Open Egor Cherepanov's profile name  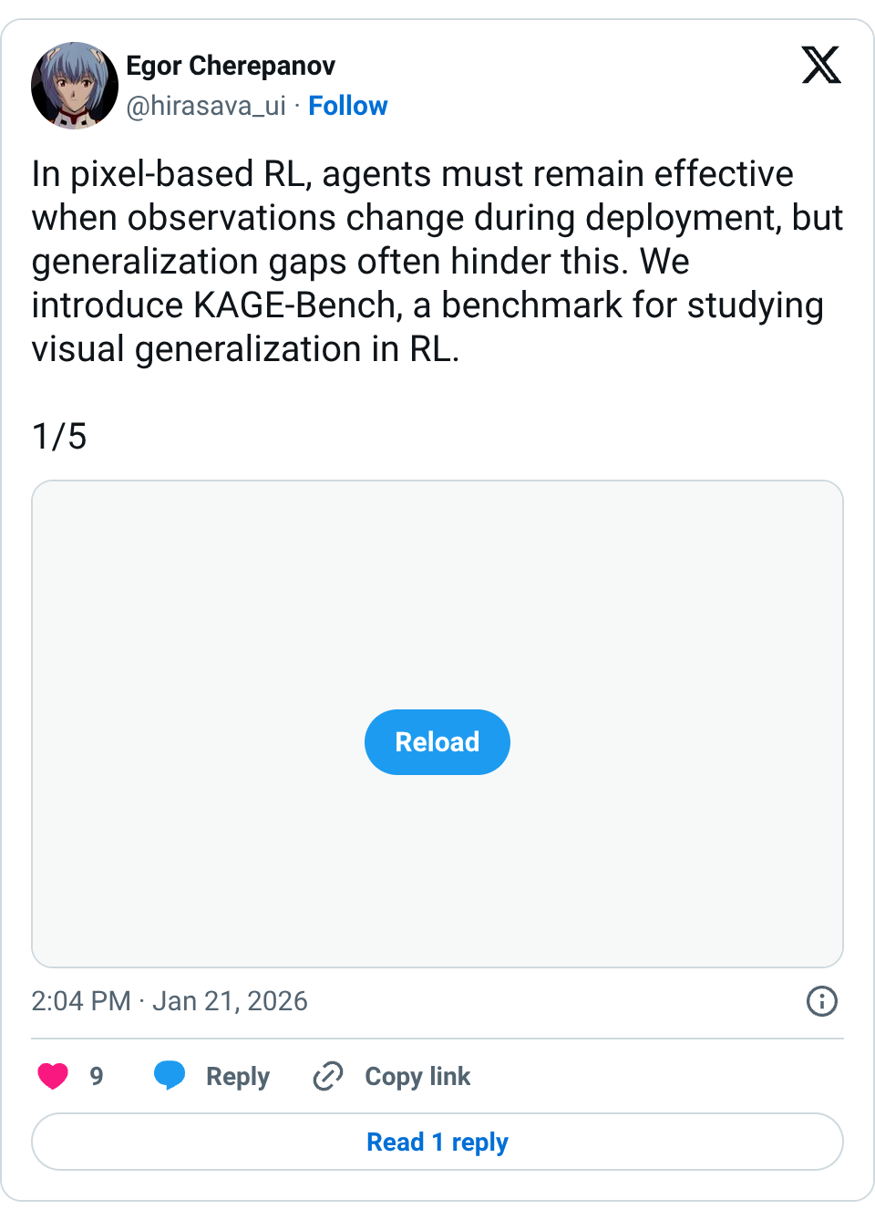tap(232, 66)
